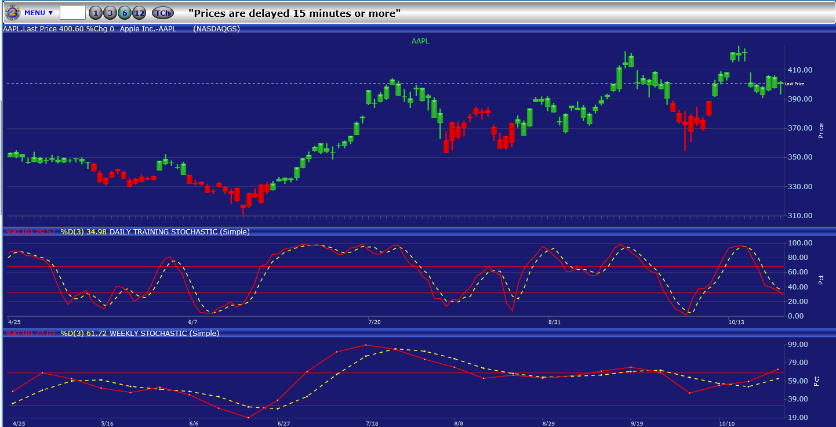Click the 8/8 date on the weekly axis
This screenshot has height=427, width=836.
(459, 424)
